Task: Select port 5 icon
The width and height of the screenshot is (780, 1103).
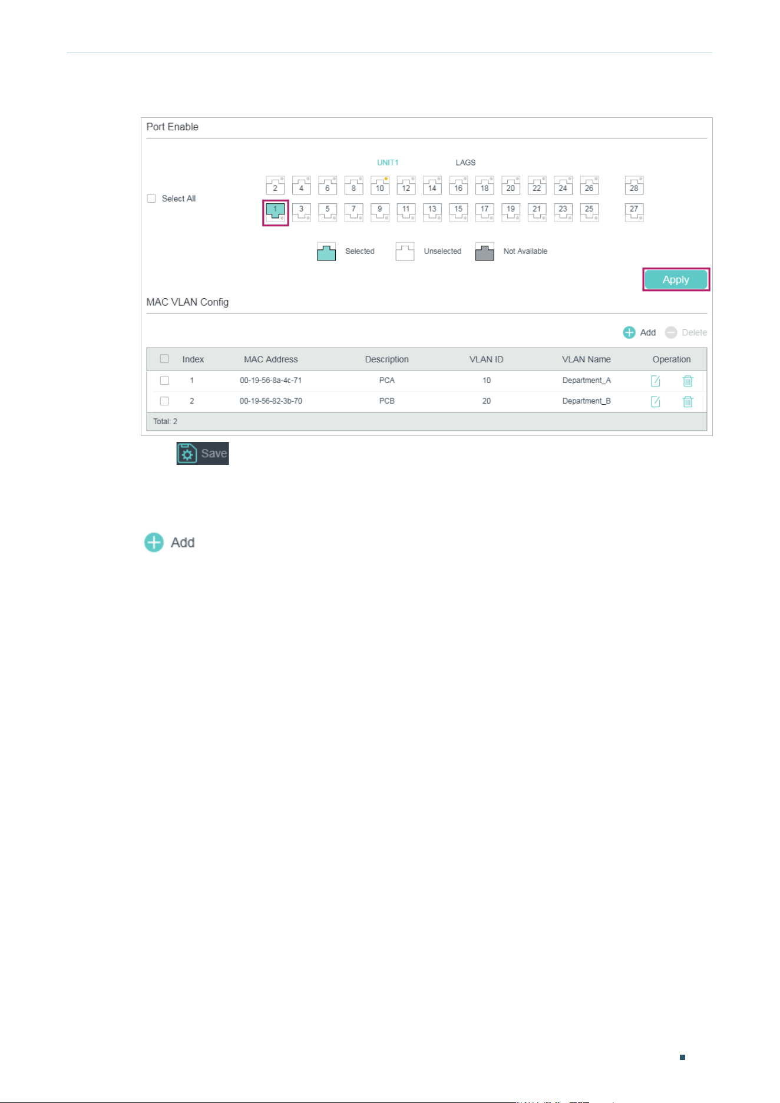Action: [328, 212]
